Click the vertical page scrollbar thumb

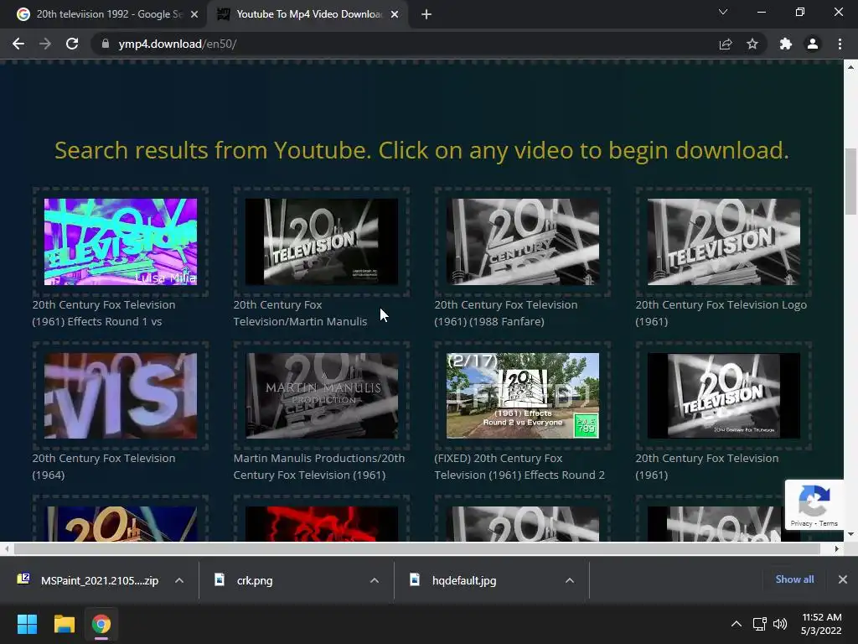tap(850, 181)
